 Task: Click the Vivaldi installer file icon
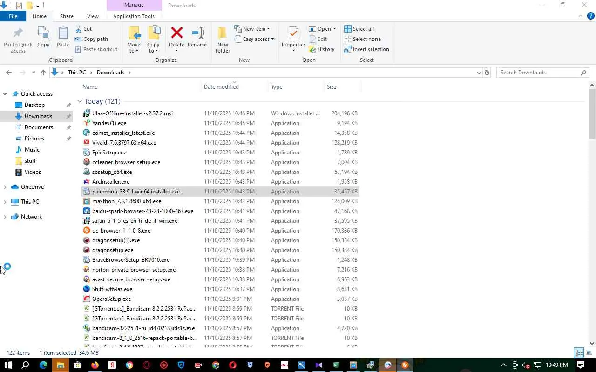87,143
